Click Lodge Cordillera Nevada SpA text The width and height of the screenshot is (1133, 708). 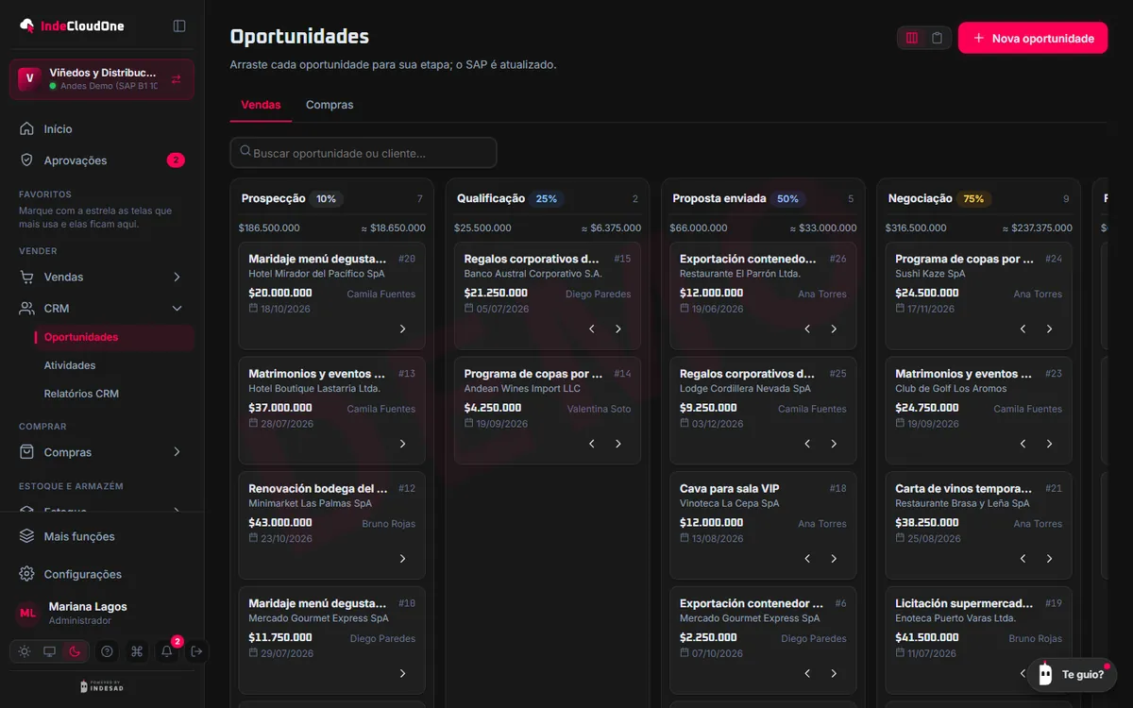(x=745, y=389)
